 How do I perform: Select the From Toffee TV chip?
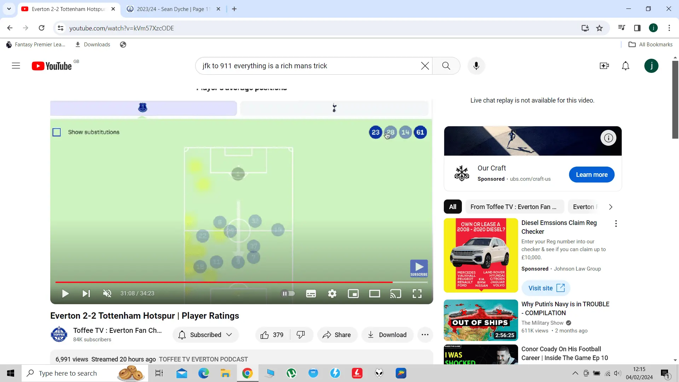pyautogui.click(x=513, y=207)
